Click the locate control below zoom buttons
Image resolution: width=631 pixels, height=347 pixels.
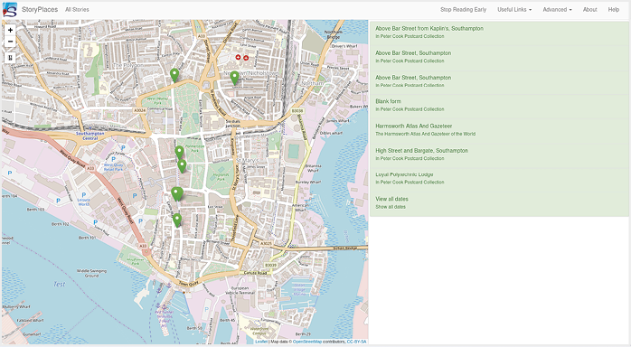coord(10,58)
